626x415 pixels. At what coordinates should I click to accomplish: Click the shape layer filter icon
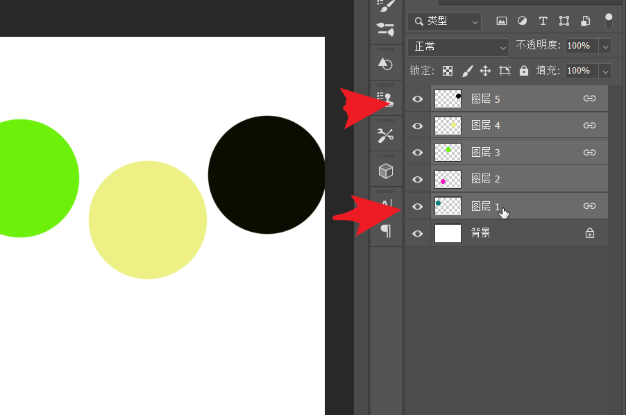click(x=564, y=21)
